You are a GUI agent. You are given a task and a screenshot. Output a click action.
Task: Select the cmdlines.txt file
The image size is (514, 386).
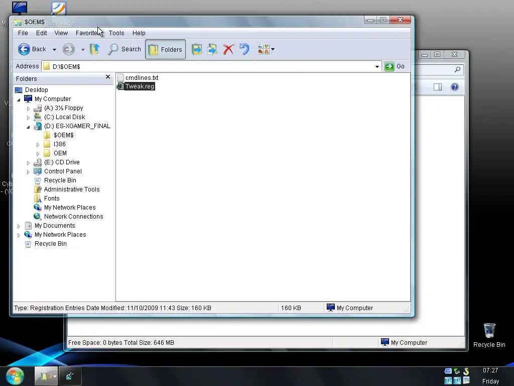point(138,78)
